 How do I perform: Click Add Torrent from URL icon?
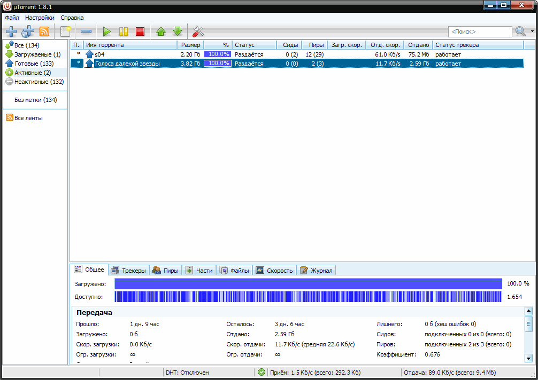coord(27,31)
